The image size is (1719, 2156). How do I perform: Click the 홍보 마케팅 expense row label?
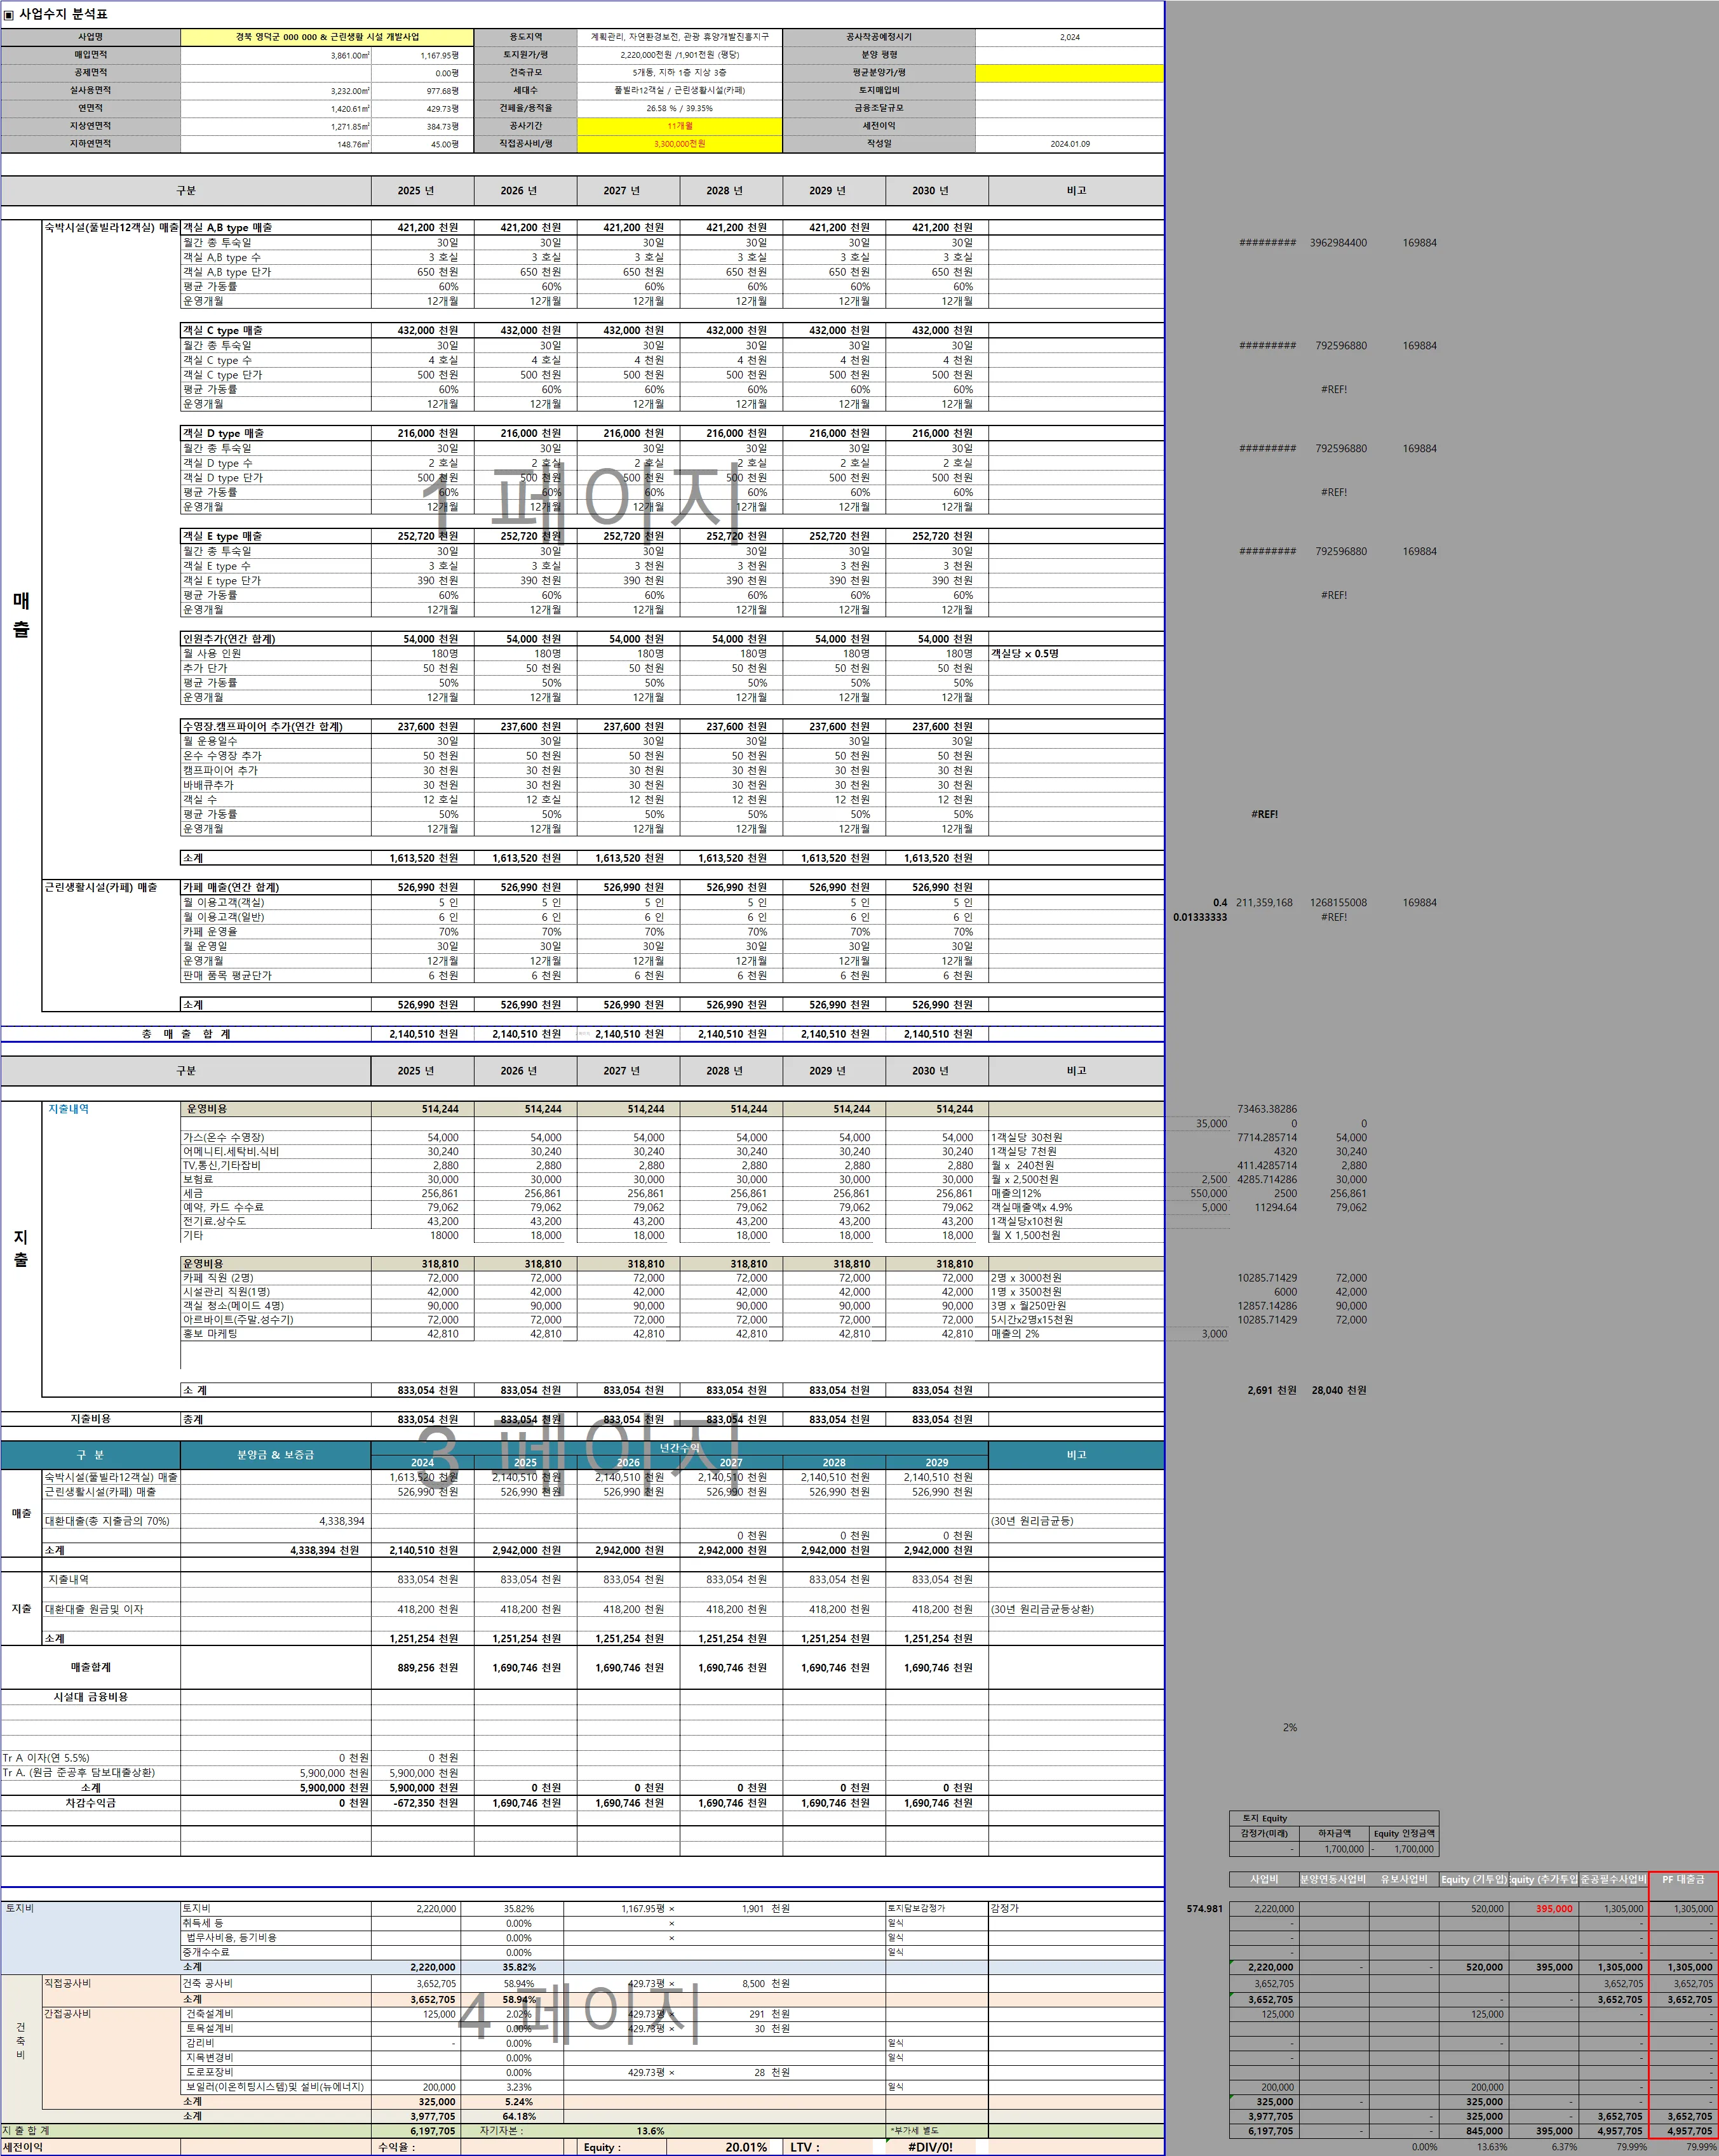[210, 1334]
